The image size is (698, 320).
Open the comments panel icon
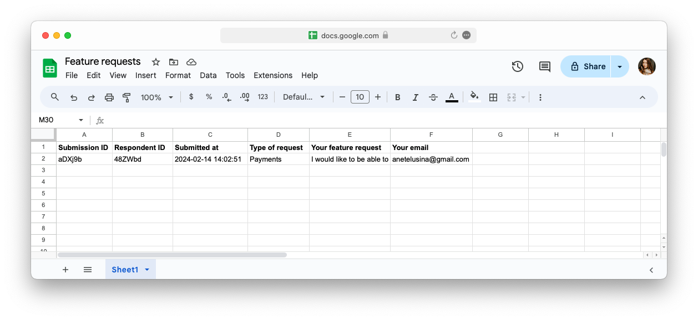(545, 66)
